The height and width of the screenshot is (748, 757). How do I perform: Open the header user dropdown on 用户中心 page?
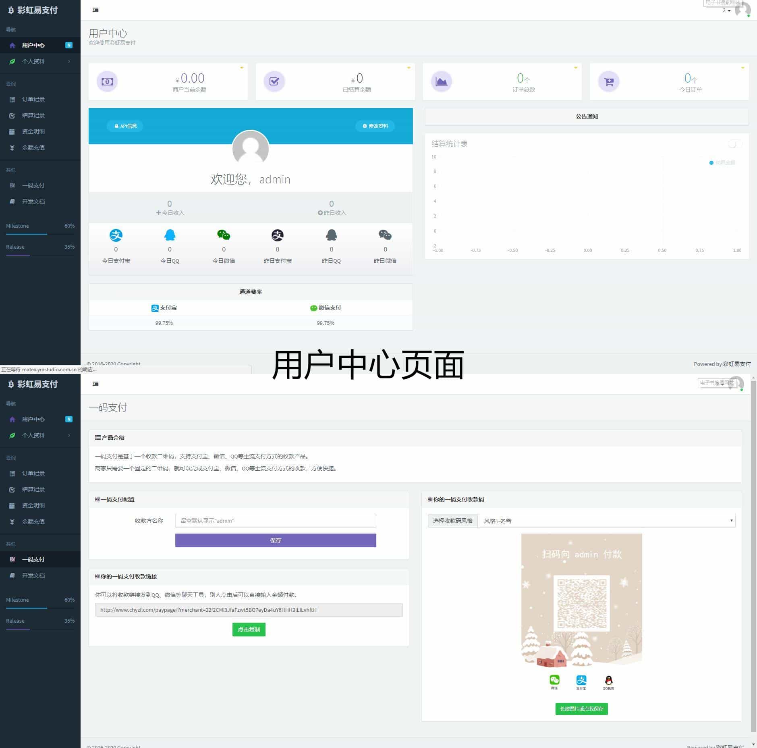click(x=726, y=10)
